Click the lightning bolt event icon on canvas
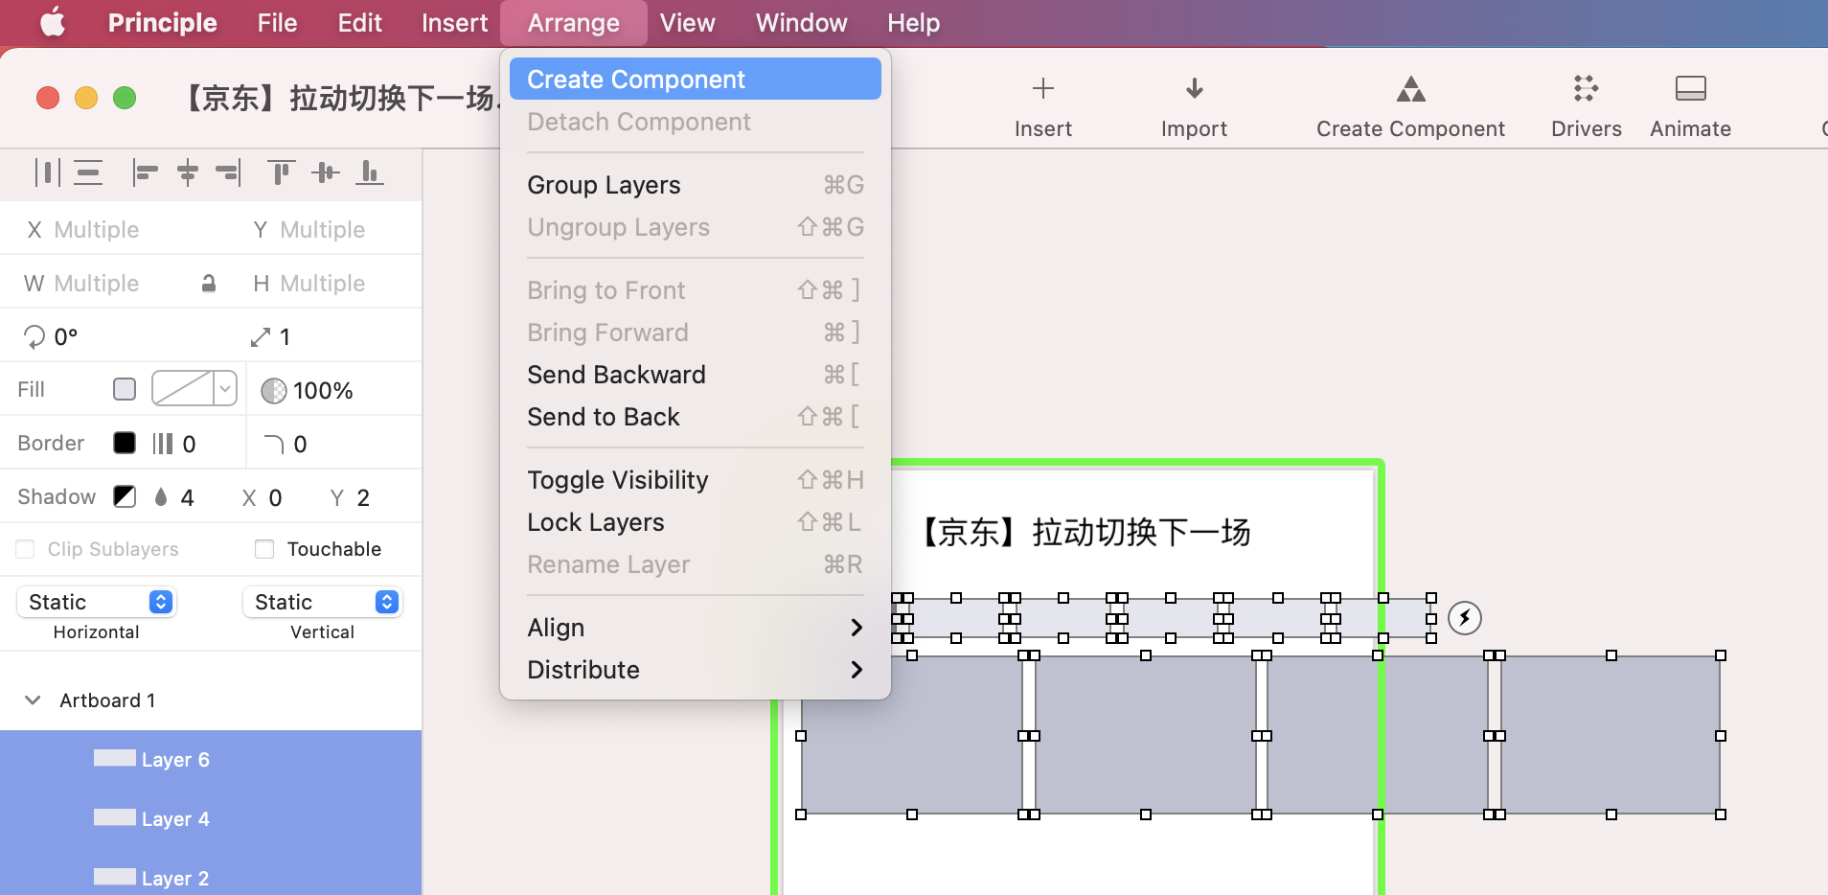Screen dimensions: 1828x895 pos(1465,618)
